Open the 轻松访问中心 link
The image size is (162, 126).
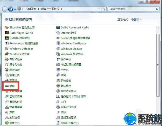(68, 91)
